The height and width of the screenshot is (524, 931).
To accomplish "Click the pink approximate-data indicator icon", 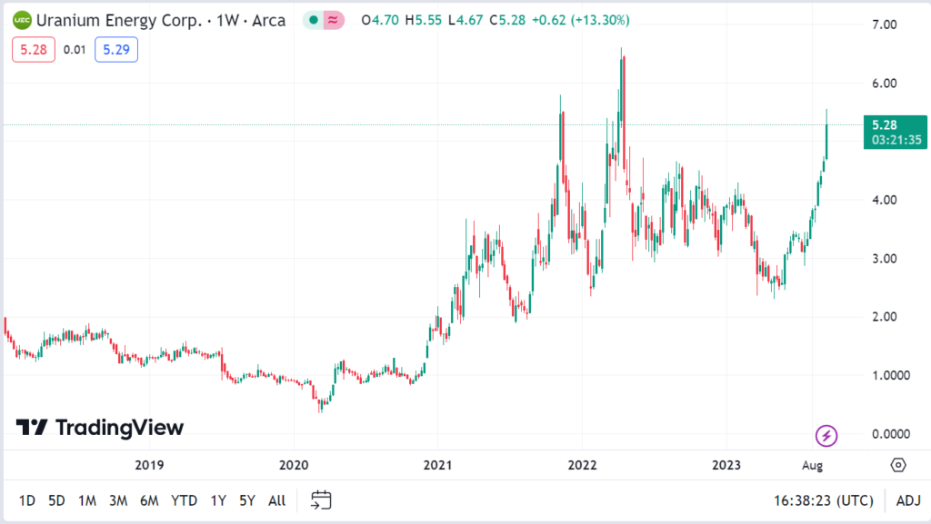I will coord(334,20).
